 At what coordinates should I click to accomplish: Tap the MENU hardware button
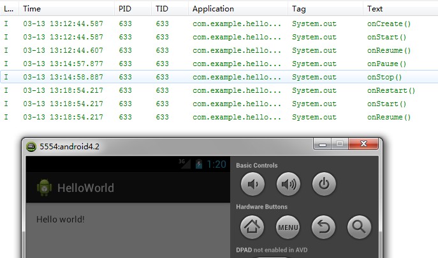click(288, 227)
